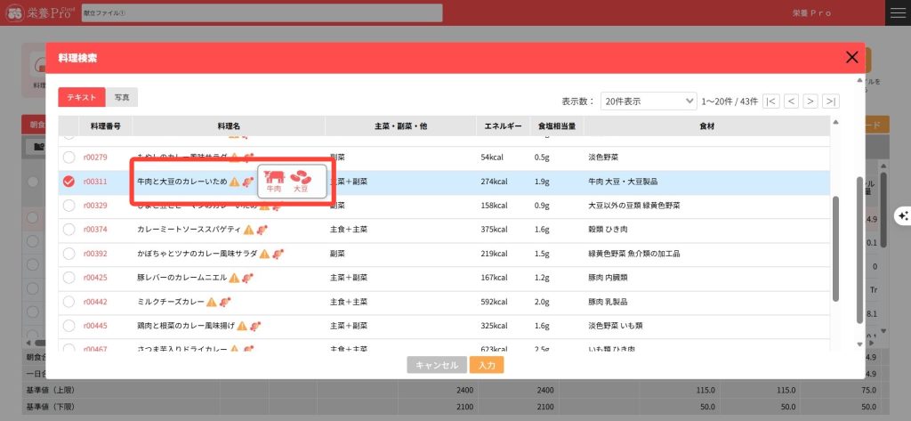Open recipe link r00445
The height and width of the screenshot is (421, 911).
pyautogui.click(x=95, y=327)
